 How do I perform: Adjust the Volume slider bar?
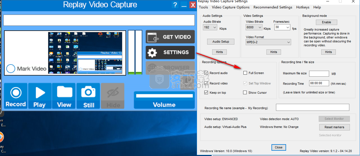[x=164, y=96]
